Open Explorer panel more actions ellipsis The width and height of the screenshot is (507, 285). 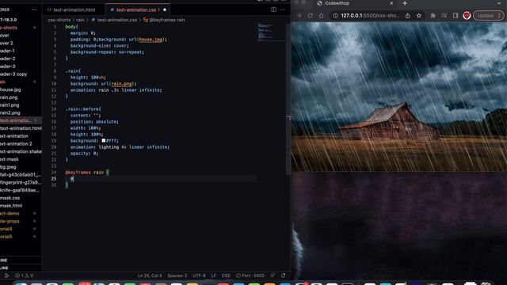click(34, 9)
